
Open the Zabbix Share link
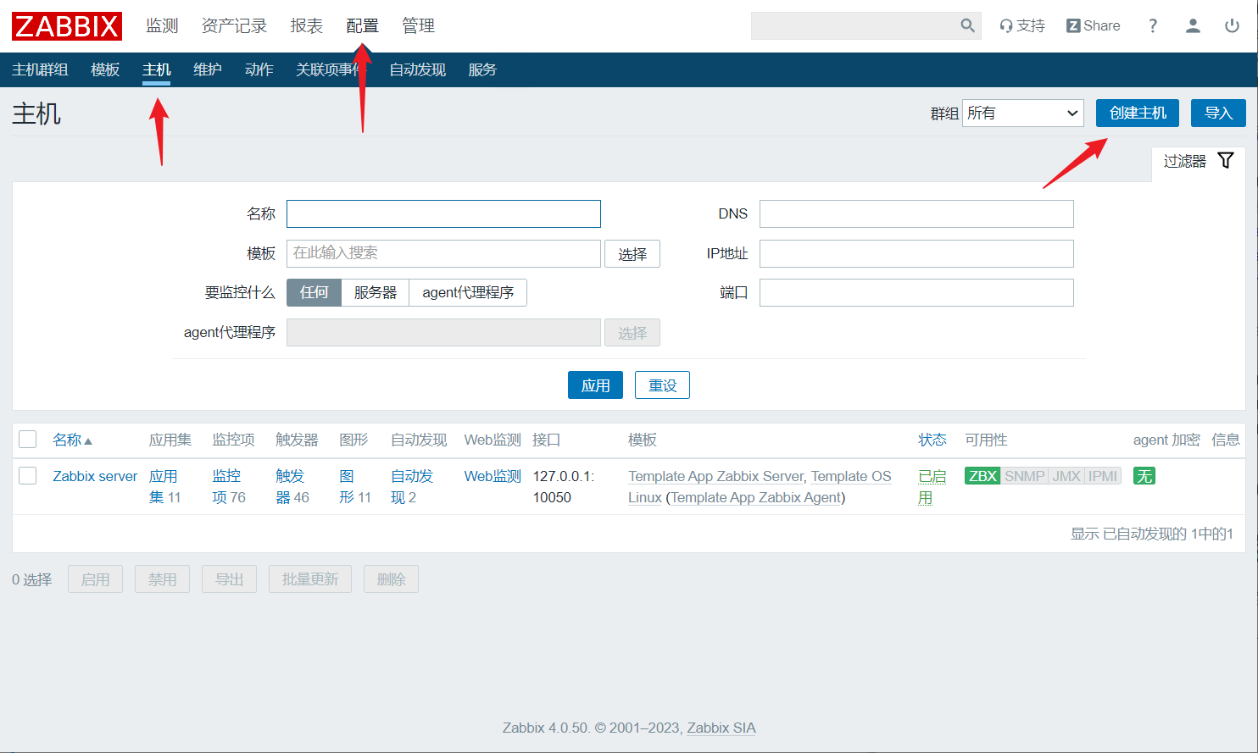(x=1093, y=25)
